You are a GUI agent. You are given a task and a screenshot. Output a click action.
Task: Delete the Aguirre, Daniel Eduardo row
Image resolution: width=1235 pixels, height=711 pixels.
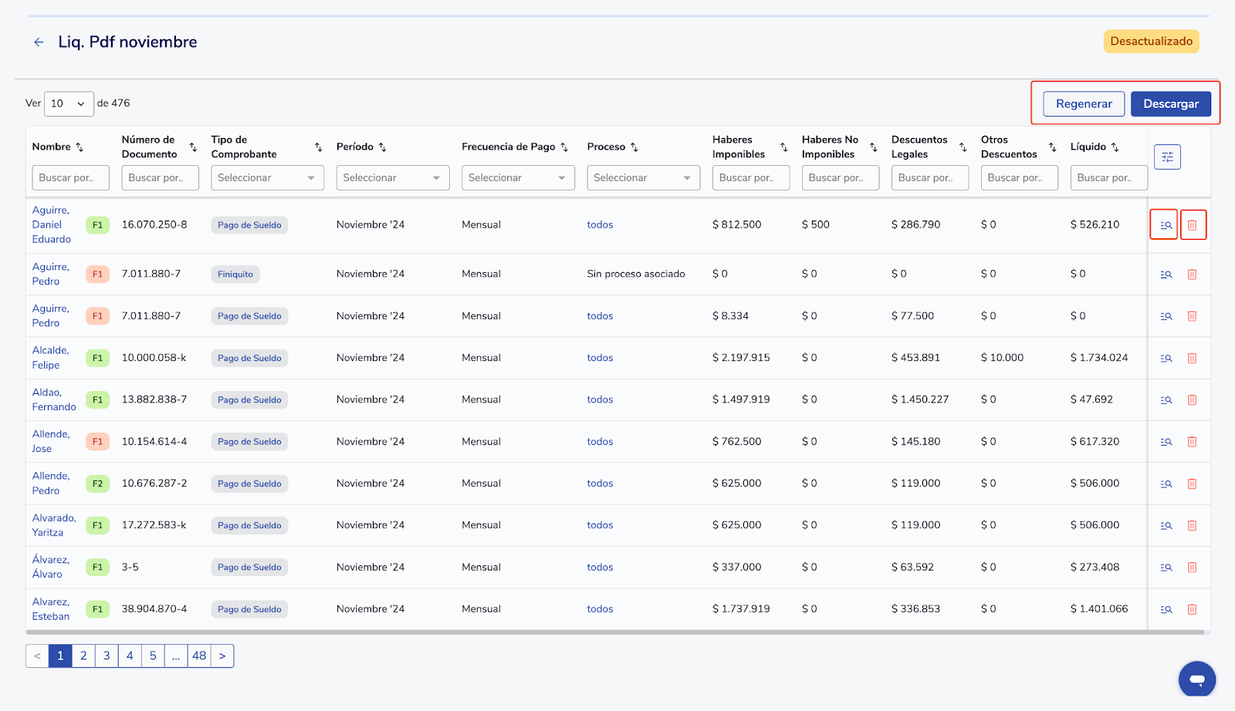[x=1192, y=225]
